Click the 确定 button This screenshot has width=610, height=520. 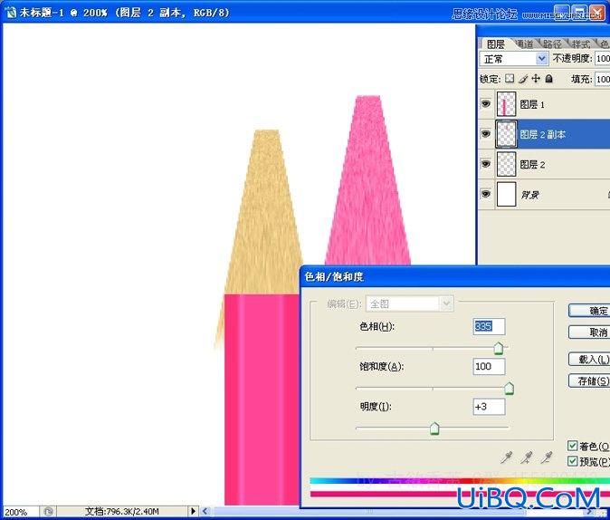[589, 311]
